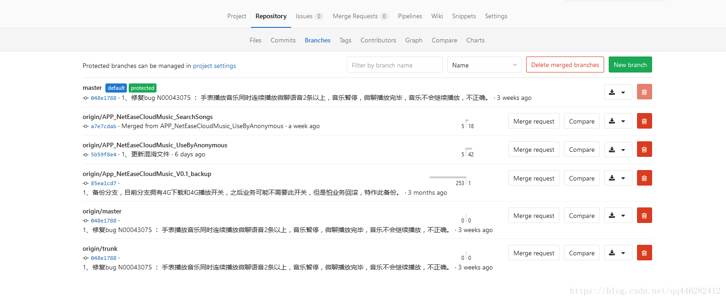726x300 pixels.
Task: Open the Name sort dropdown
Action: coord(484,65)
